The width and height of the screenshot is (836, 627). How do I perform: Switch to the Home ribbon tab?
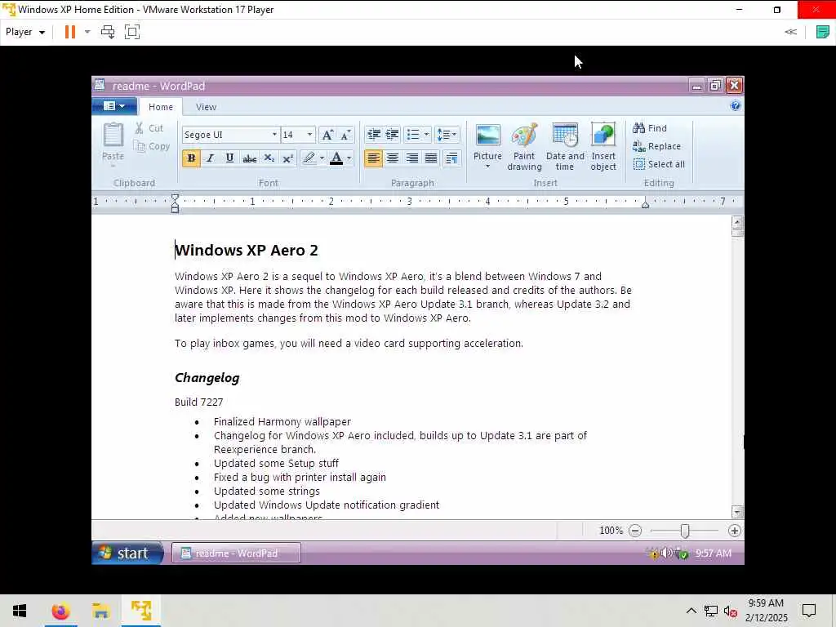point(161,107)
